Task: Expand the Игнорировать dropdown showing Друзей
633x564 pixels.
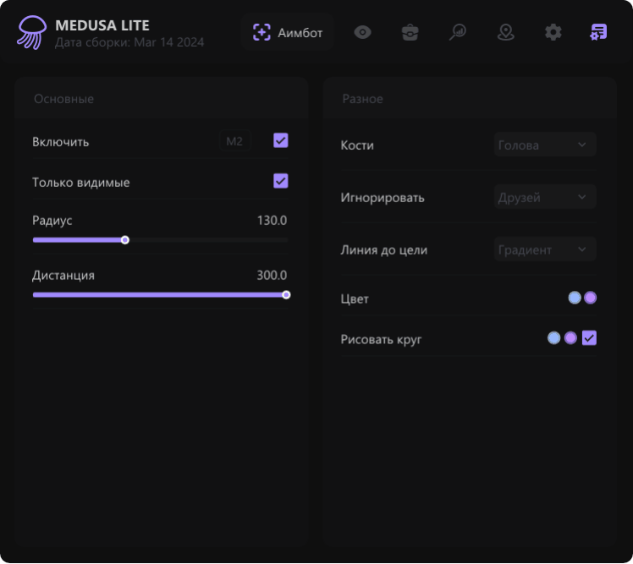Action: [545, 197]
